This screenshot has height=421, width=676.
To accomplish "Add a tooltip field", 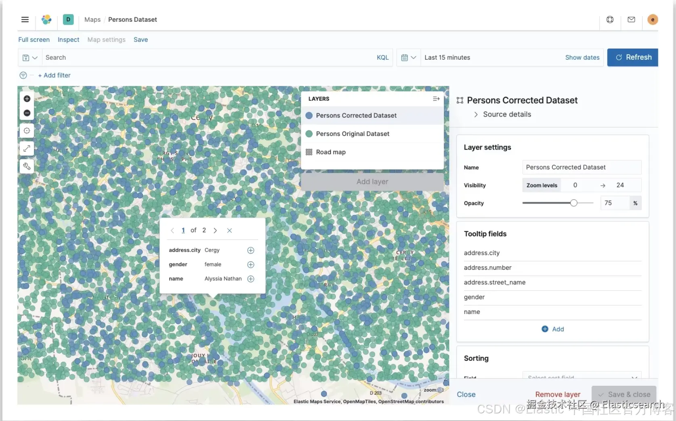I will (x=553, y=329).
